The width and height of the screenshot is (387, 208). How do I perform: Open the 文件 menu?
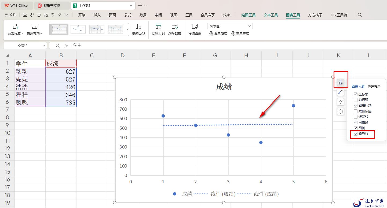coord(11,15)
